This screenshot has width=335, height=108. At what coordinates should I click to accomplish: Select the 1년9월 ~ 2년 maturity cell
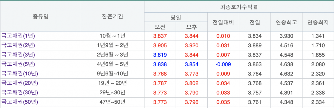coord(113,45)
